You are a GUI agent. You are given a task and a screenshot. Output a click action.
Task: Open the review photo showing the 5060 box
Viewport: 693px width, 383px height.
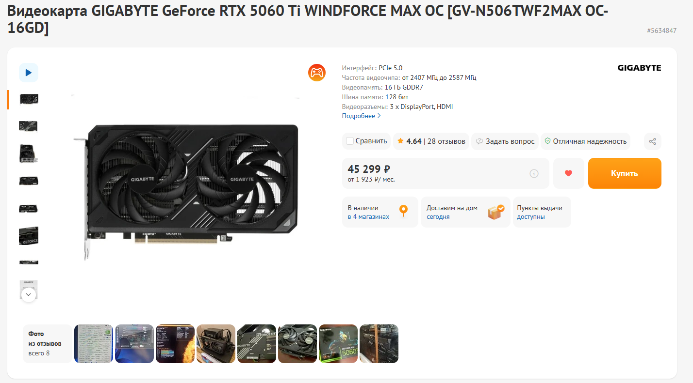pos(338,344)
